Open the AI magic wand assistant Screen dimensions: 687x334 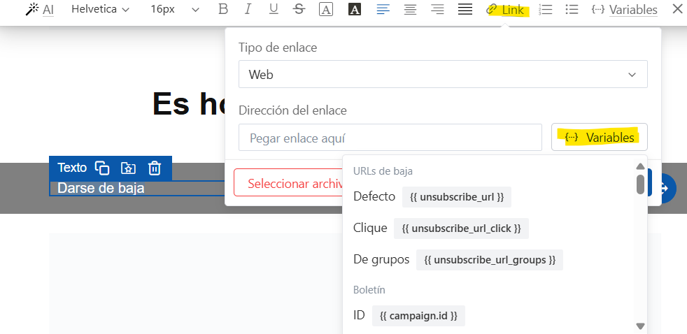coord(39,10)
